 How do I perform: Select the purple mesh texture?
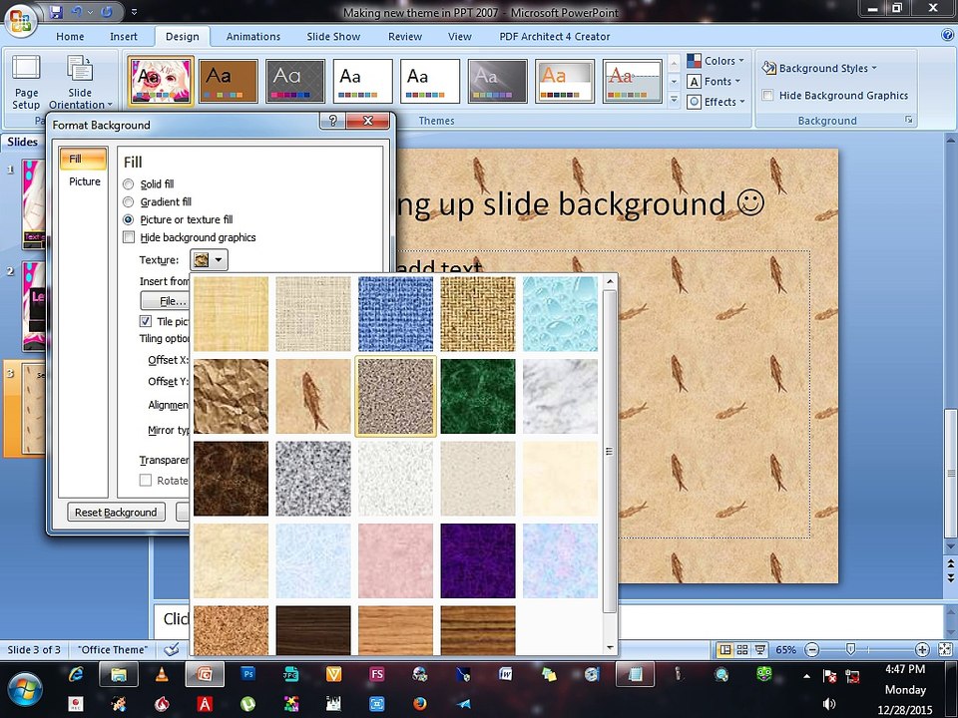pos(478,560)
